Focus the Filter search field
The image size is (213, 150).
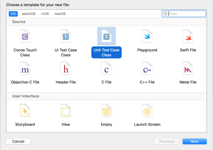[x=186, y=14]
